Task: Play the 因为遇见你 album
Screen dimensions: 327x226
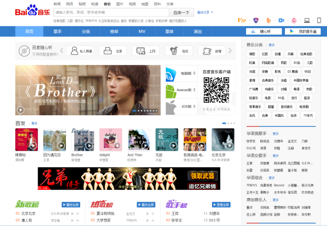Action: 61,146
